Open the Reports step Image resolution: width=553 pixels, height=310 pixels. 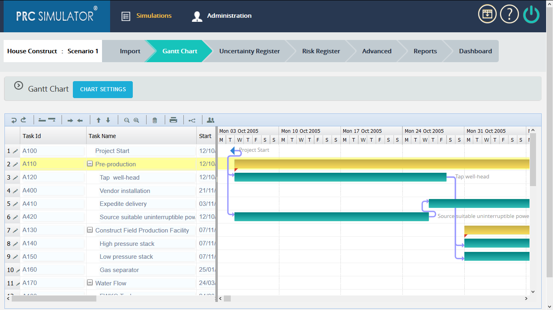pyautogui.click(x=425, y=51)
